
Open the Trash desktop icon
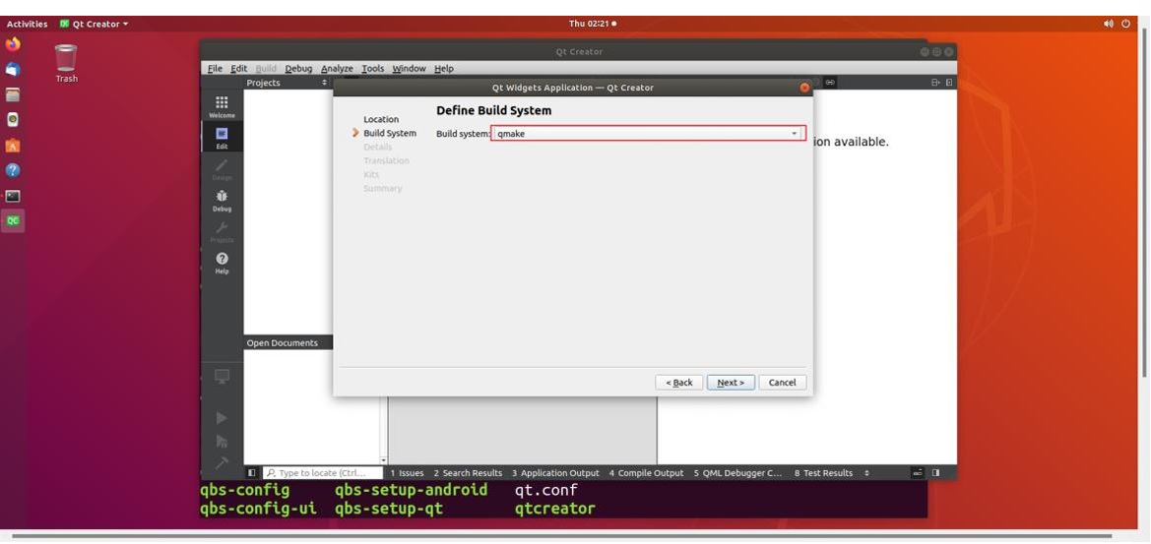click(66, 63)
